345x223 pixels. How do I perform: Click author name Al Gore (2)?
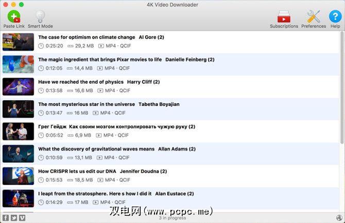[x=151, y=38]
